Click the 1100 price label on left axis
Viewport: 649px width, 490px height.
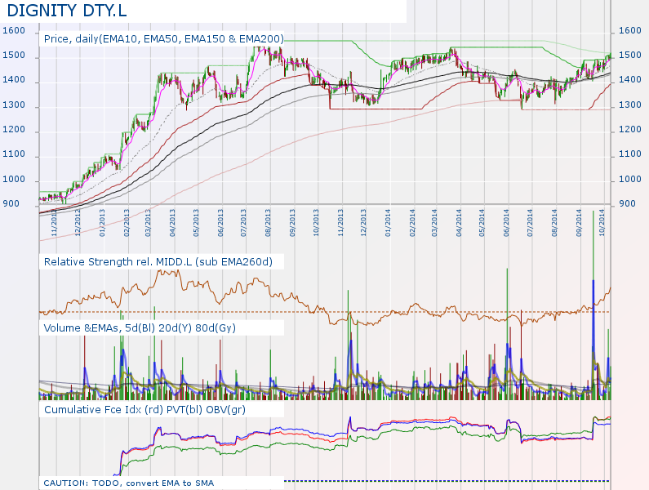(14, 154)
